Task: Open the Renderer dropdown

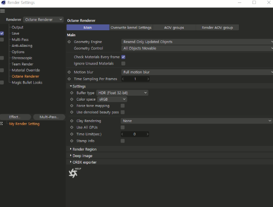Action: (x=43, y=20)
